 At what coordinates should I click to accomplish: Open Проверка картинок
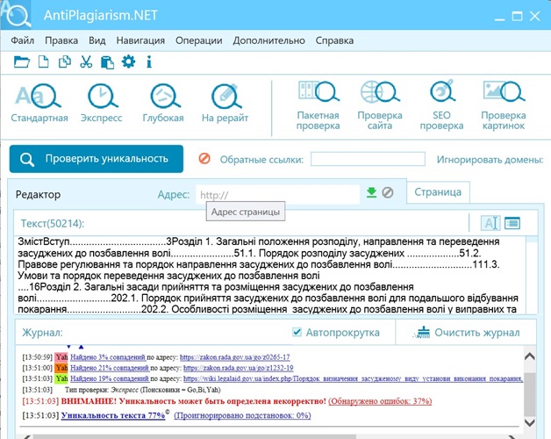pos(504,105)
